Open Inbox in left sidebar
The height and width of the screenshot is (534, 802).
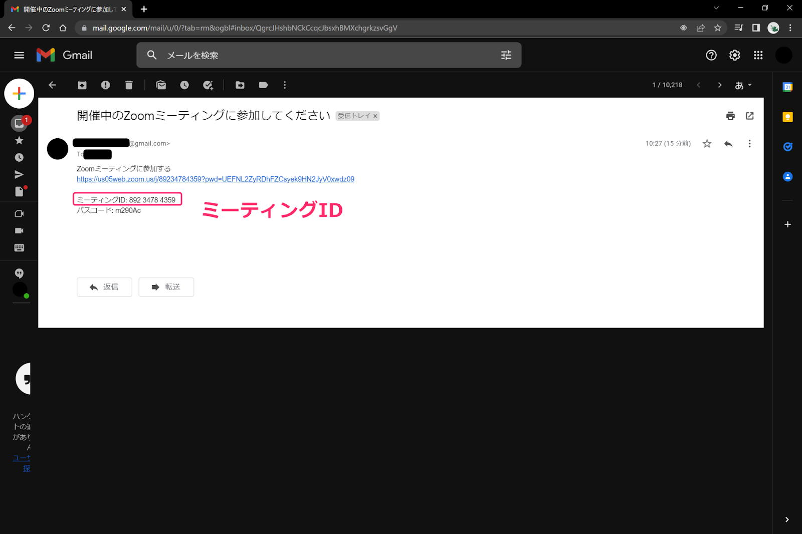[x=19, y=123]
